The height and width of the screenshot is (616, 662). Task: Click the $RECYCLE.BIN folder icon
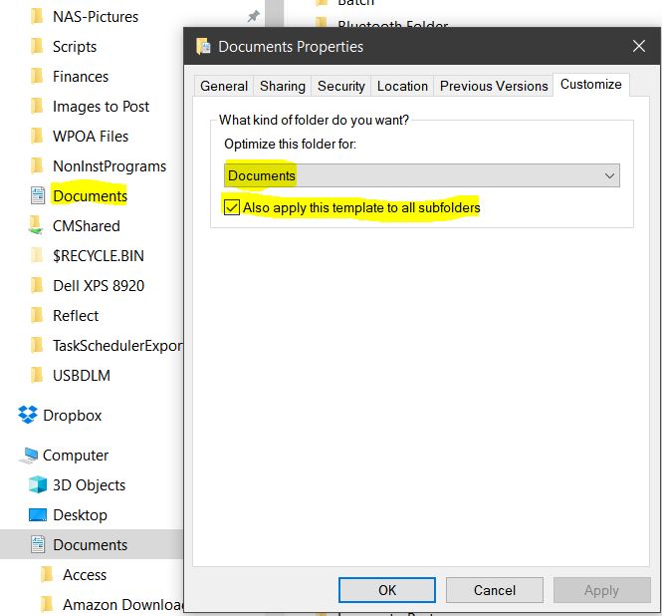38,256
